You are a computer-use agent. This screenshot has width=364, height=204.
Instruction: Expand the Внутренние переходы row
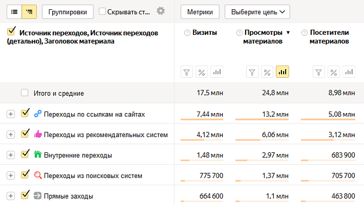(10, 155)
